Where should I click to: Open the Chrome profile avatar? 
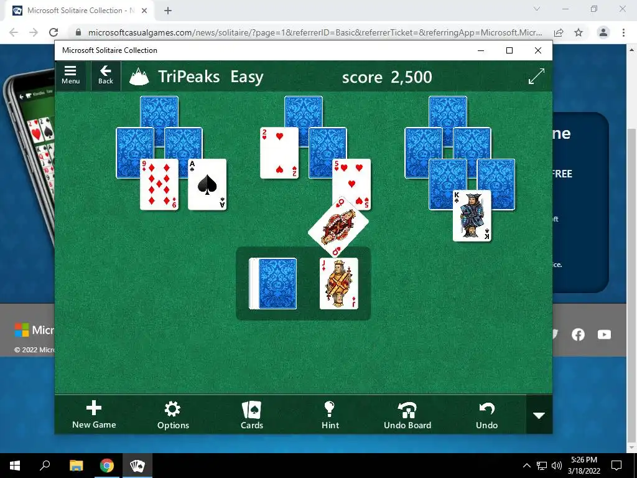coord(603,32)
